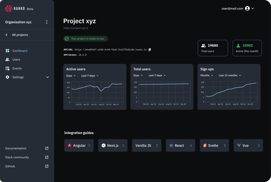Open Active users Days dropdown
Screen dimensions: 271x182
coord(71,76)
